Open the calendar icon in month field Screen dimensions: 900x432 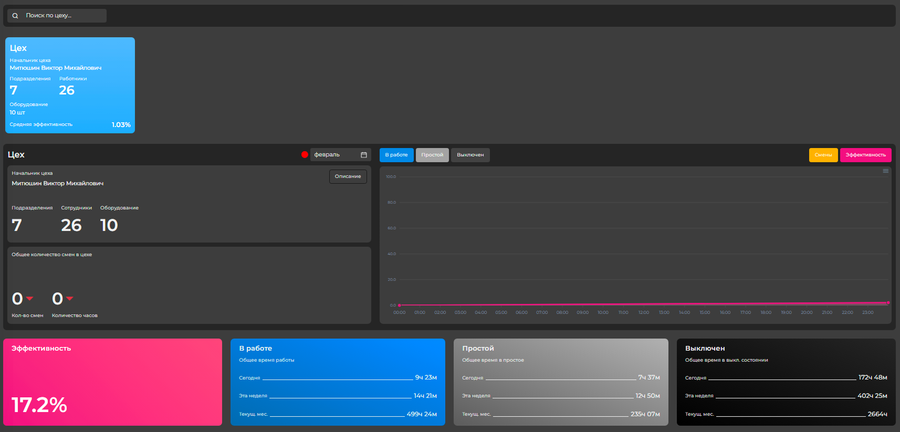[x=364, y=155]
